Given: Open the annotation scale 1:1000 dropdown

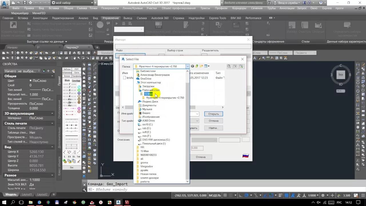Looking at the screenshot, I should [x=313, y=195].
